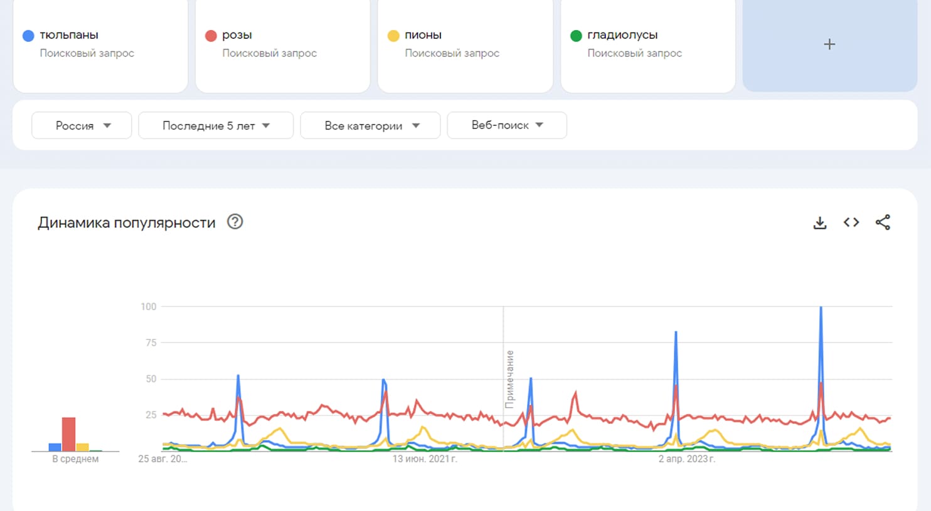
Task: Click the share chart icon
Action: click(x=883, y=222)
